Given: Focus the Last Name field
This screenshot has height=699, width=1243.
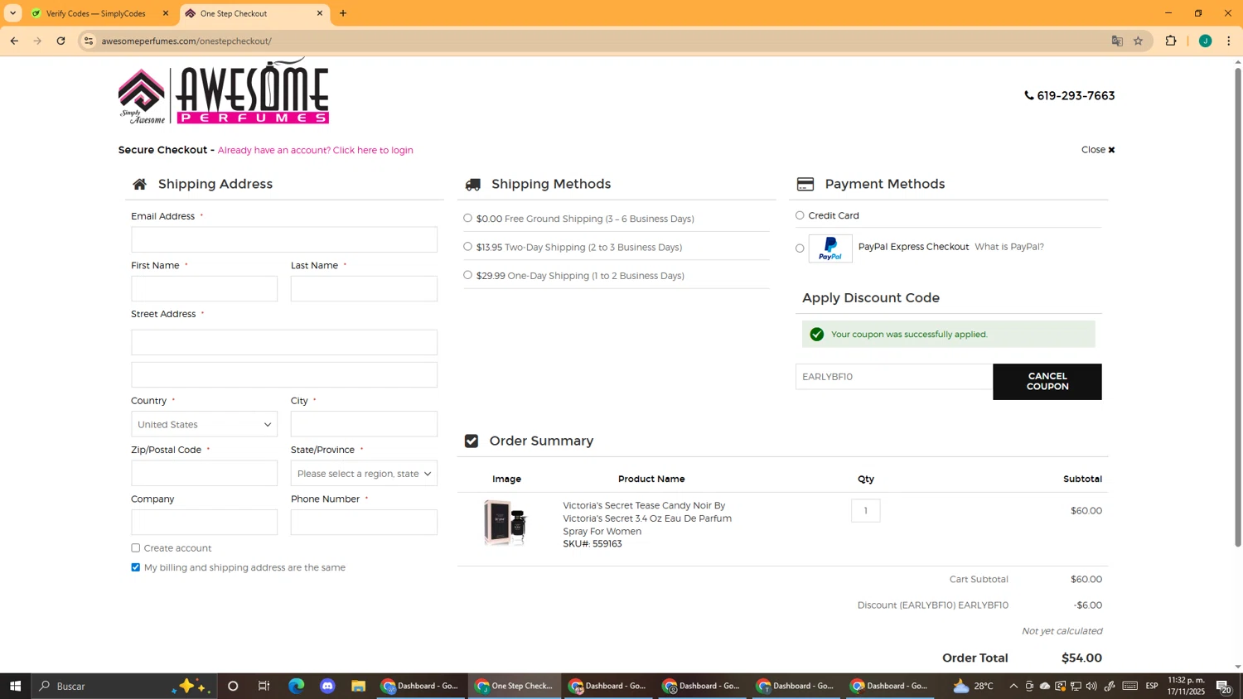Looking at the screenshot, I should (x=364, y=289).
